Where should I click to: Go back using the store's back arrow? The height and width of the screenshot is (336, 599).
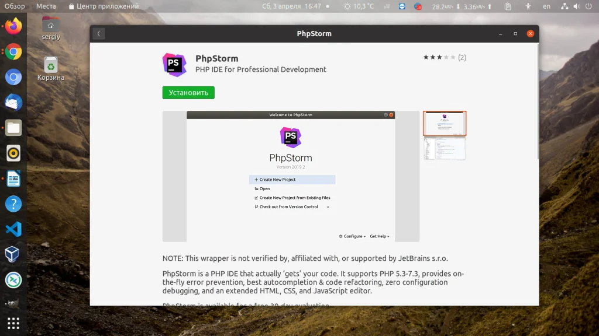coord(98,33)
